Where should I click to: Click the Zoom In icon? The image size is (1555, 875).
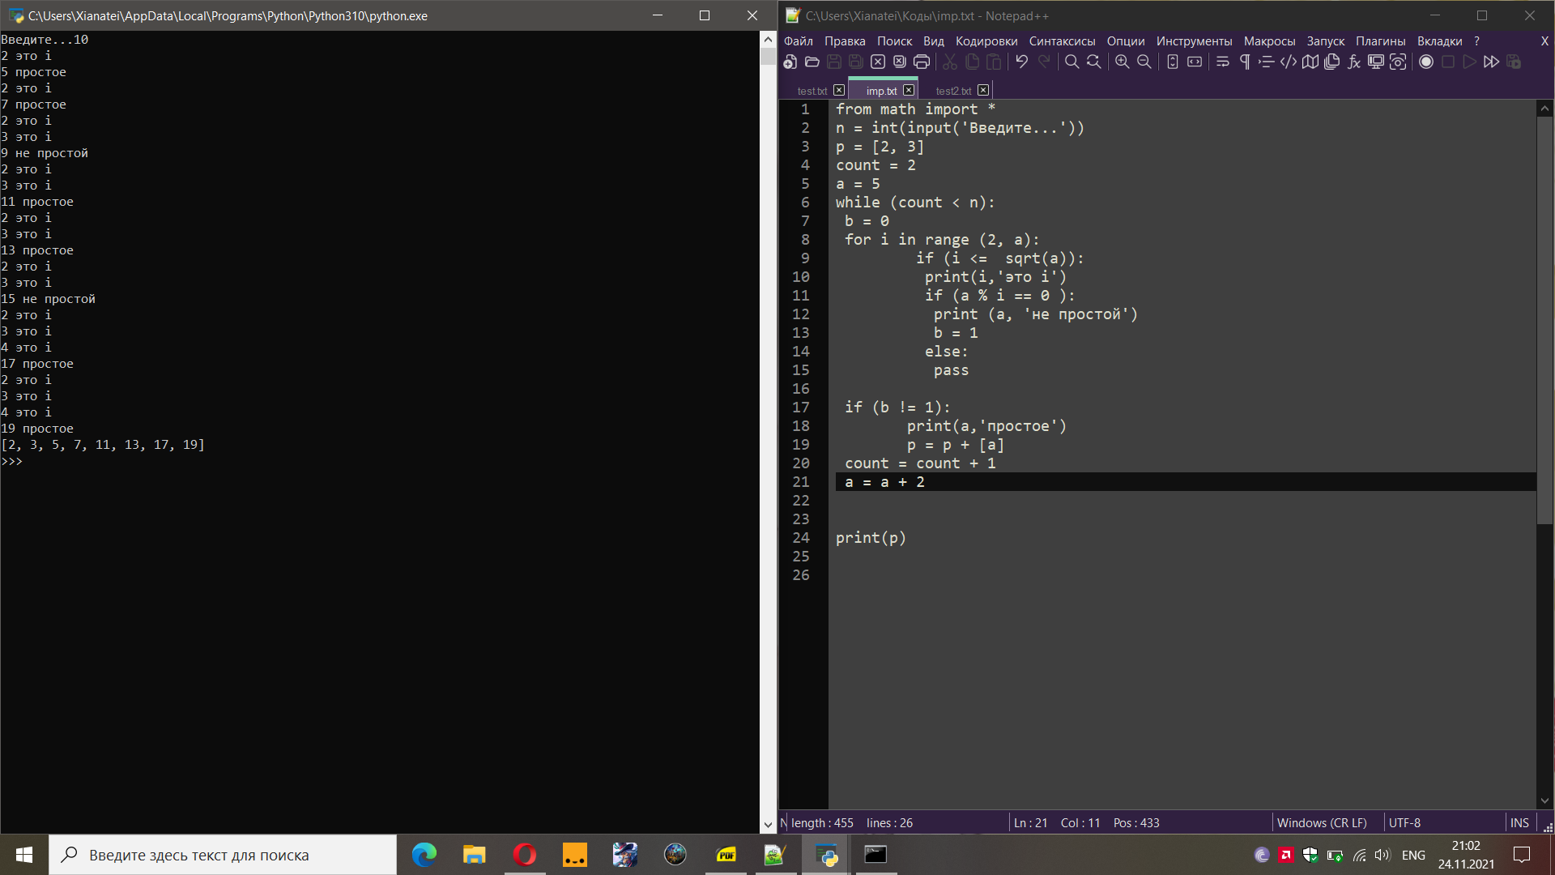click(x=1123, y=62)
